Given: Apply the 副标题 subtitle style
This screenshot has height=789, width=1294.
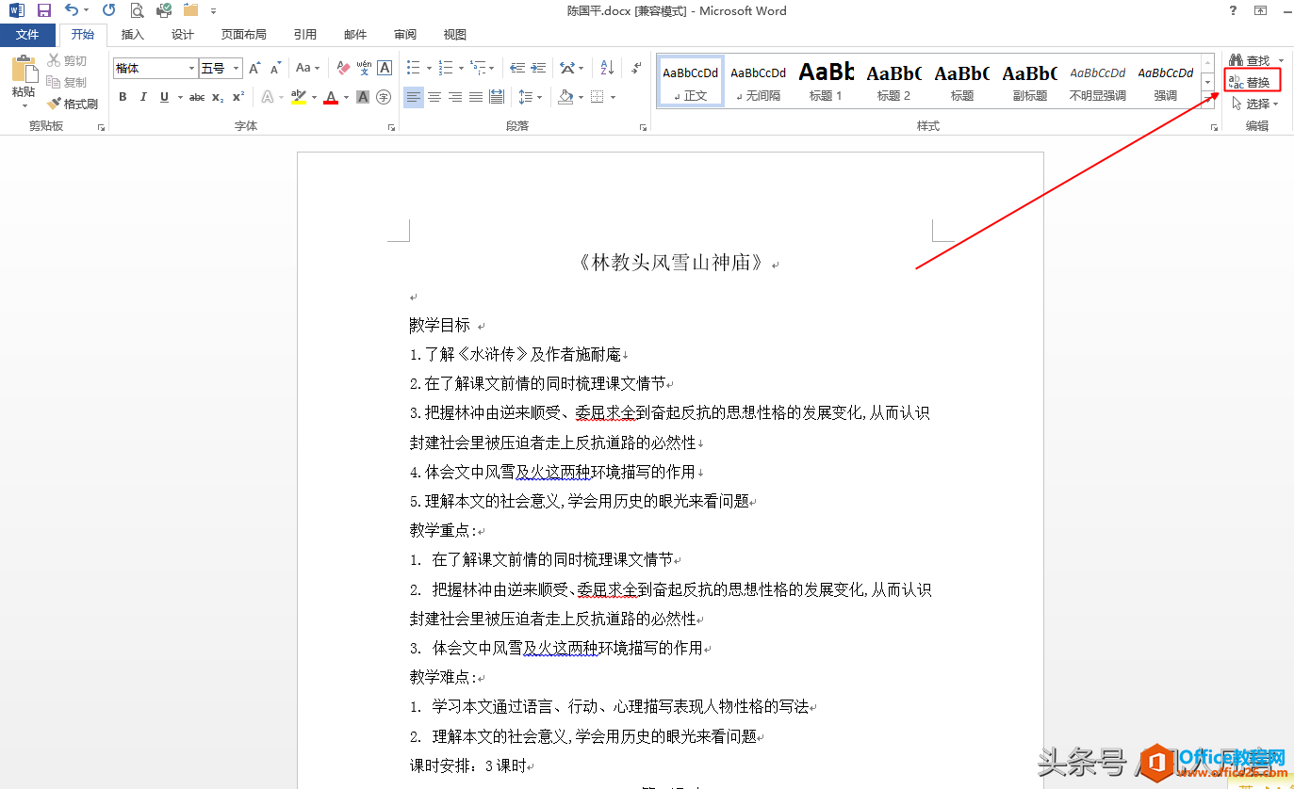Looking at the screenshot, I should pos(1030,81).
